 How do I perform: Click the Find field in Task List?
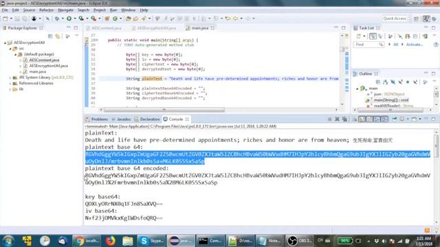(368, 45)
